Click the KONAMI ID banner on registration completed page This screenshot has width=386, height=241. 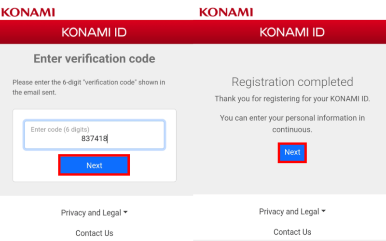292,32
